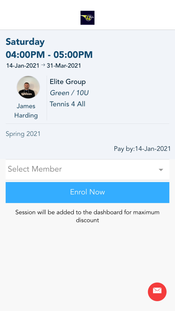Viewport: 175px width, 311px height.
Task: Expand the member selection list
Action: coord(87,169)
